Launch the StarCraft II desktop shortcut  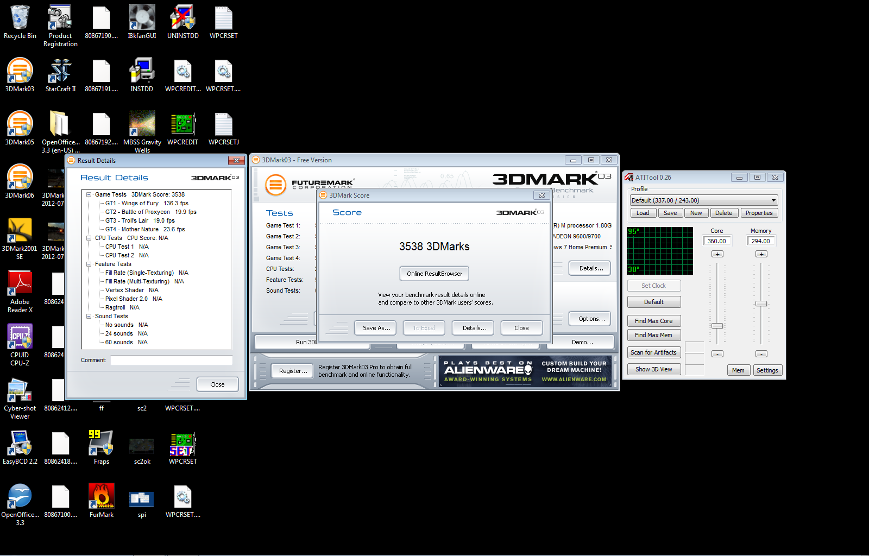click(60, 75)
